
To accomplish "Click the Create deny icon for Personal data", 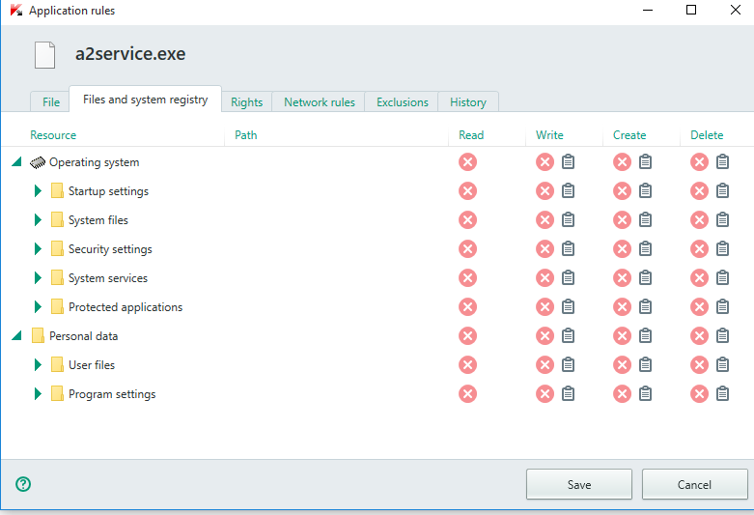I will click(x=622, y=336).
